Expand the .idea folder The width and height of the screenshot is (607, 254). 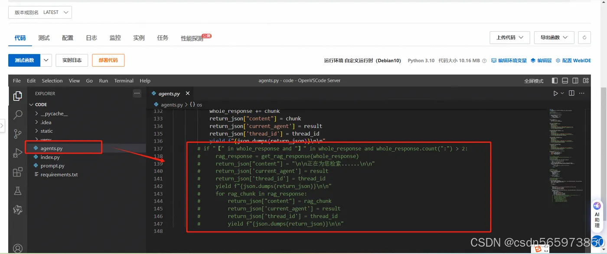[46, 122]
